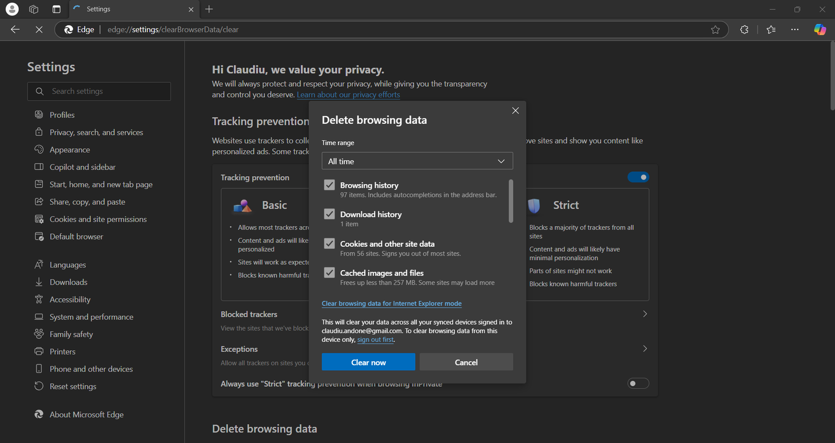Screen dimensions: 835x443
Task: Click the 'From 56 sites' cookies description
Action: click(400, 253)
